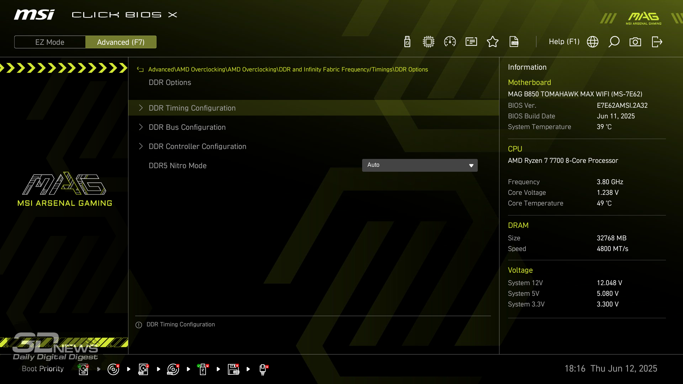Open Favorites star icon
The height and width of the screenshot is (384, 683).
click(493, 42)
